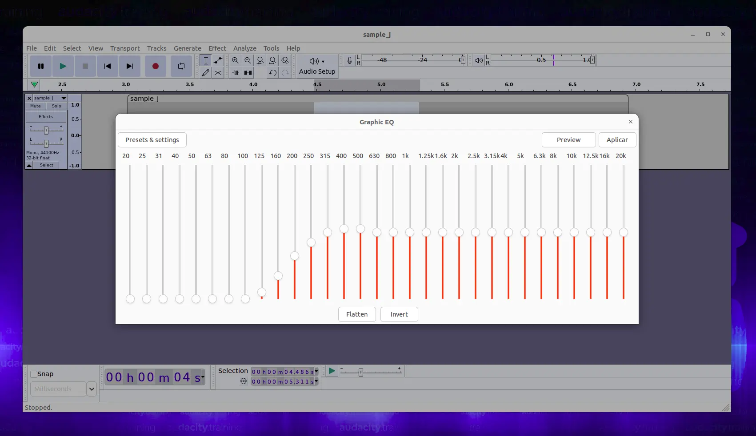Image resolution: width=756 pixels, height=436 pixels.
Task: Click the Preview button in Graphic EQ
Action: point(569,140)
